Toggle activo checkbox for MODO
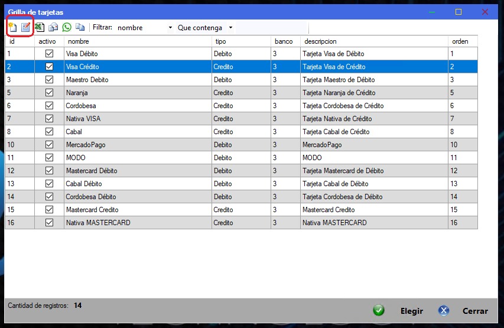504x328 pixels. (49, 158)
